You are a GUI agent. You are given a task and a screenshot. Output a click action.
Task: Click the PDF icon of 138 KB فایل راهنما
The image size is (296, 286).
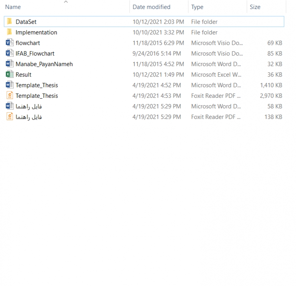click(10, 117)
